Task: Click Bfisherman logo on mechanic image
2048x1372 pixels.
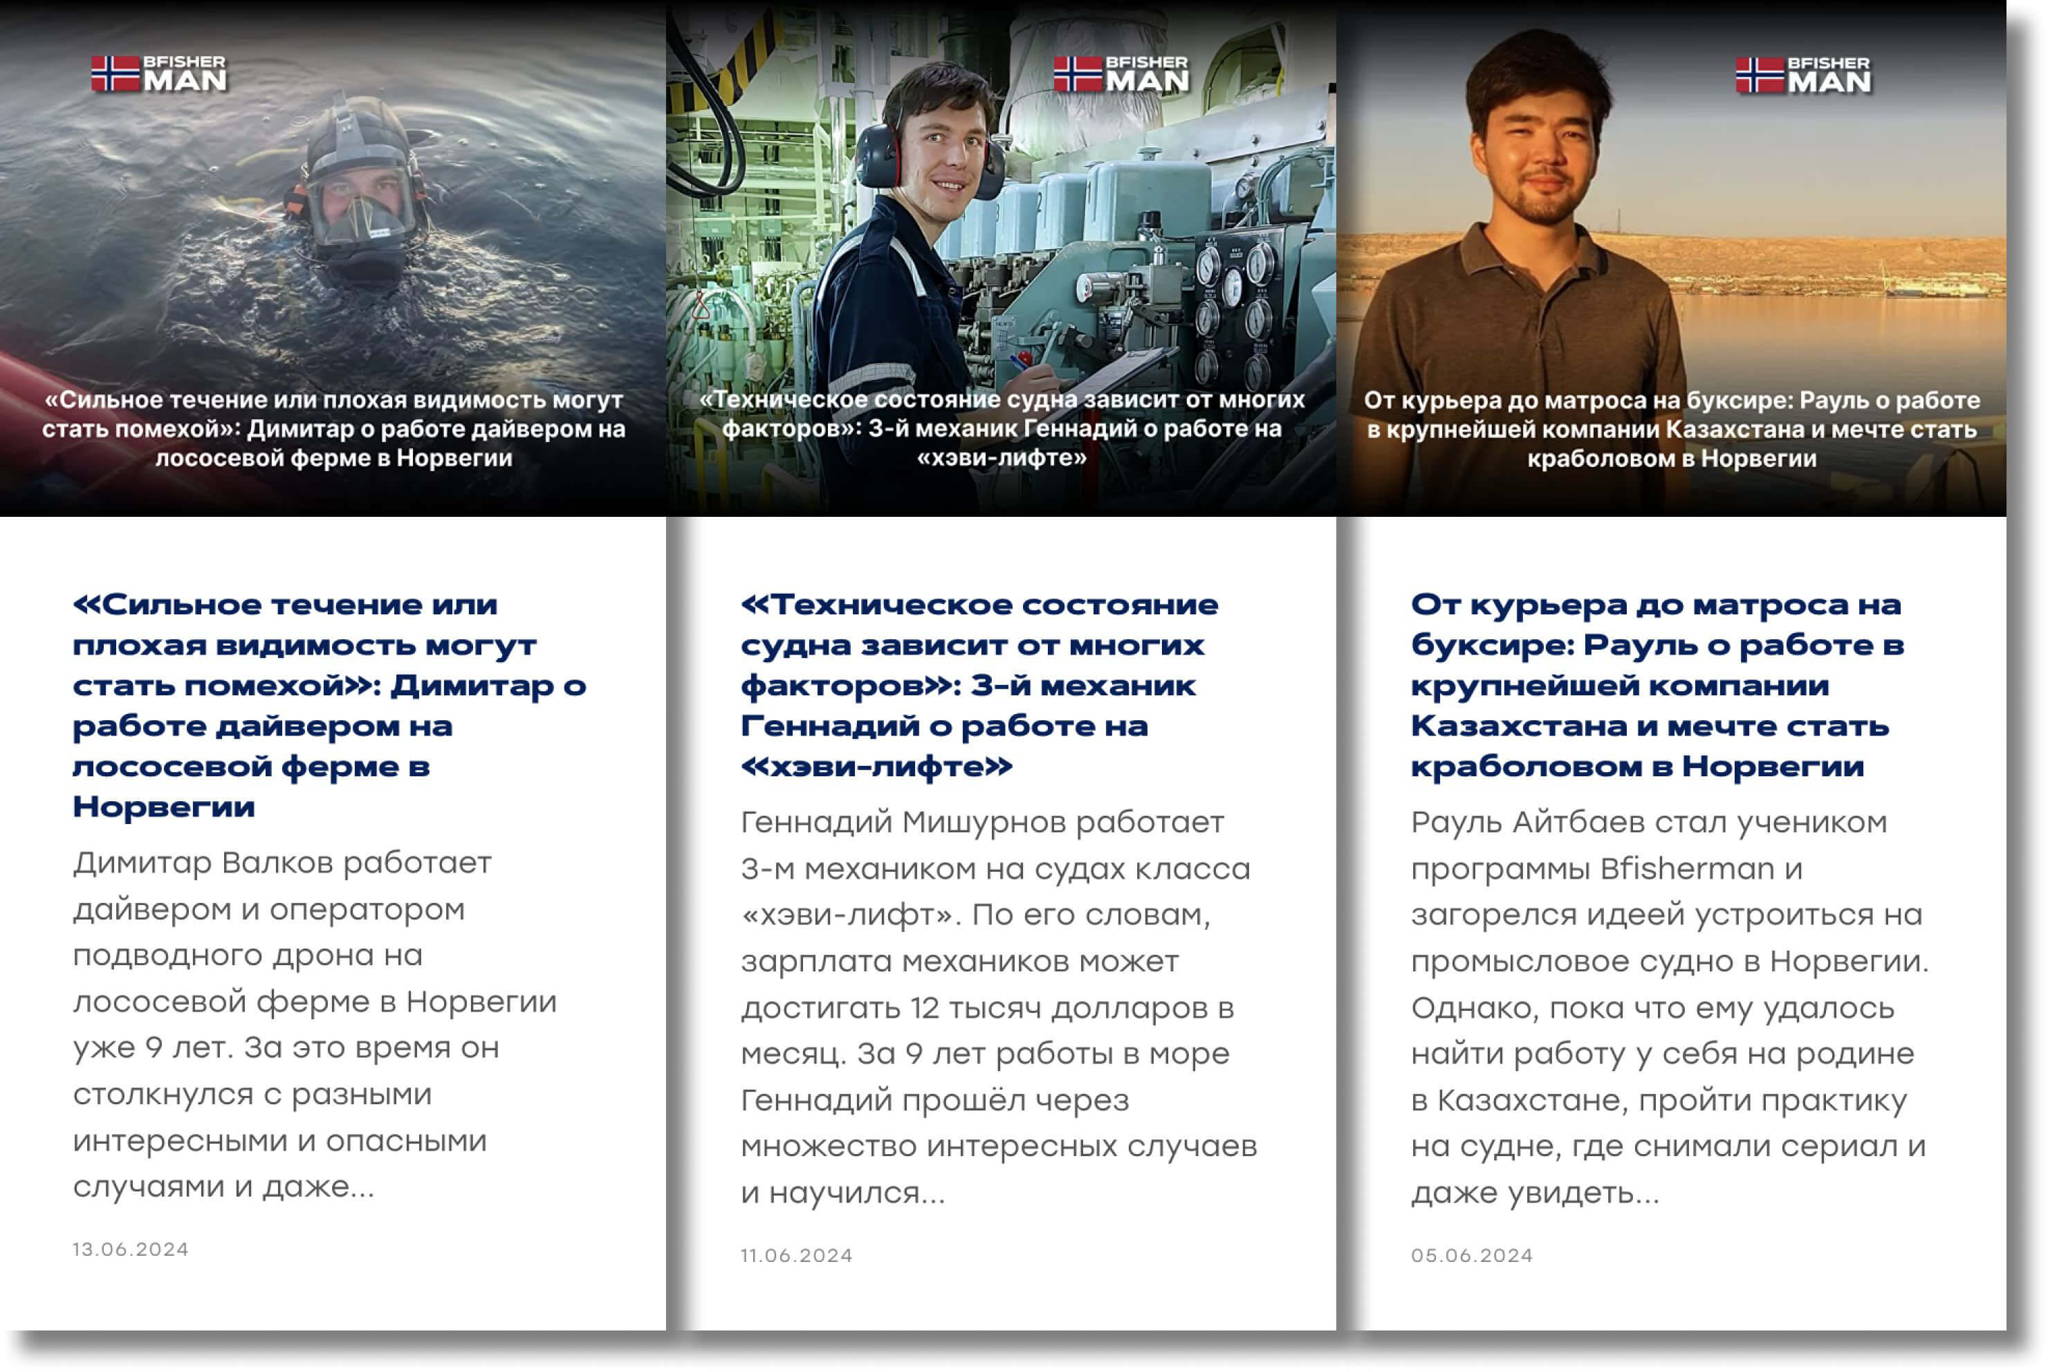Action: [x=1122, y=74]
